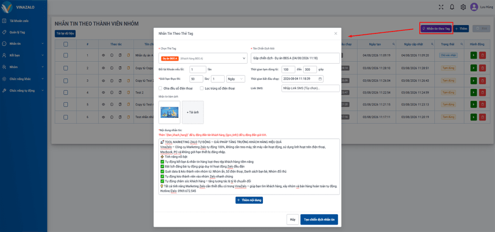Click the calendar icon in start time field
495x232 pixels.
coord(320,79)
